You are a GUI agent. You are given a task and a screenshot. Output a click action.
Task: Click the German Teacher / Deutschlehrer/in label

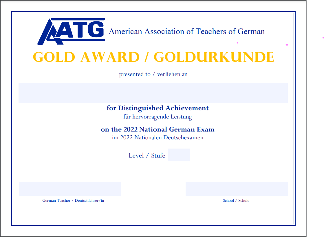pos(73,200)
